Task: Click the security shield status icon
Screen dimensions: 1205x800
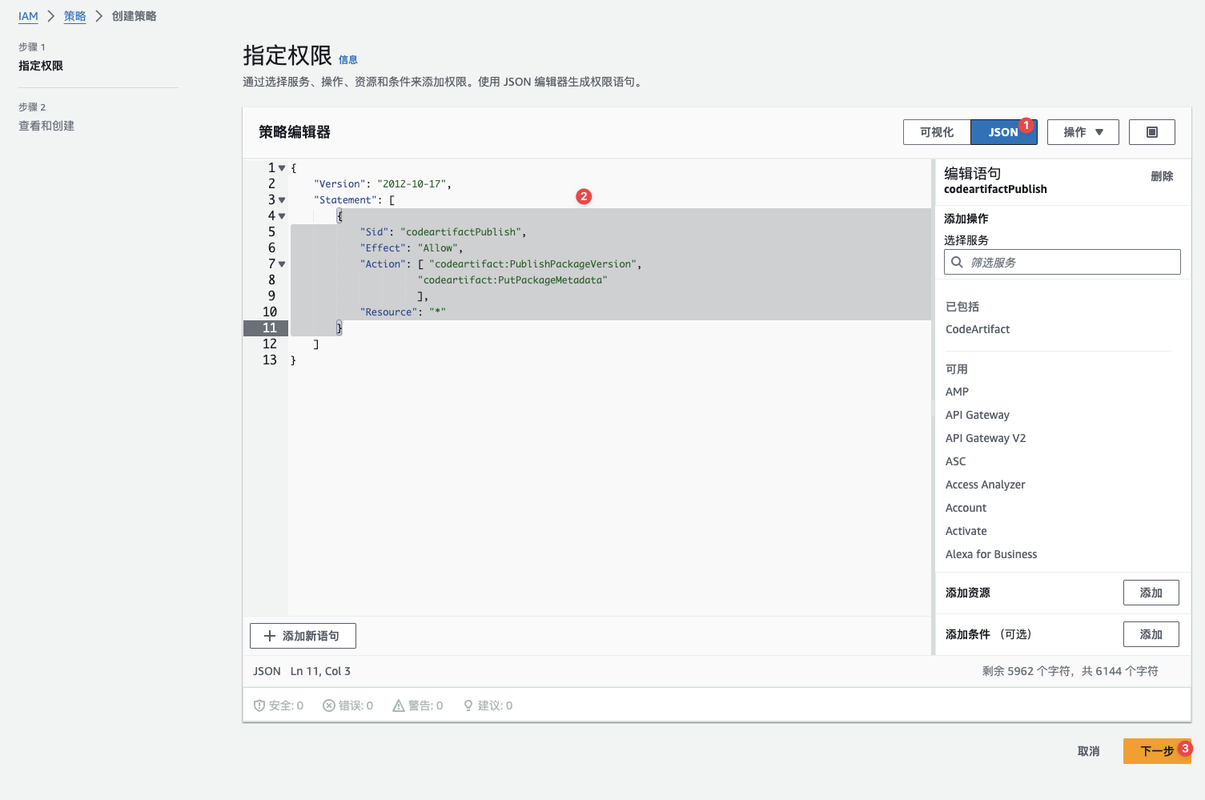Action: [x=259, y=706]
